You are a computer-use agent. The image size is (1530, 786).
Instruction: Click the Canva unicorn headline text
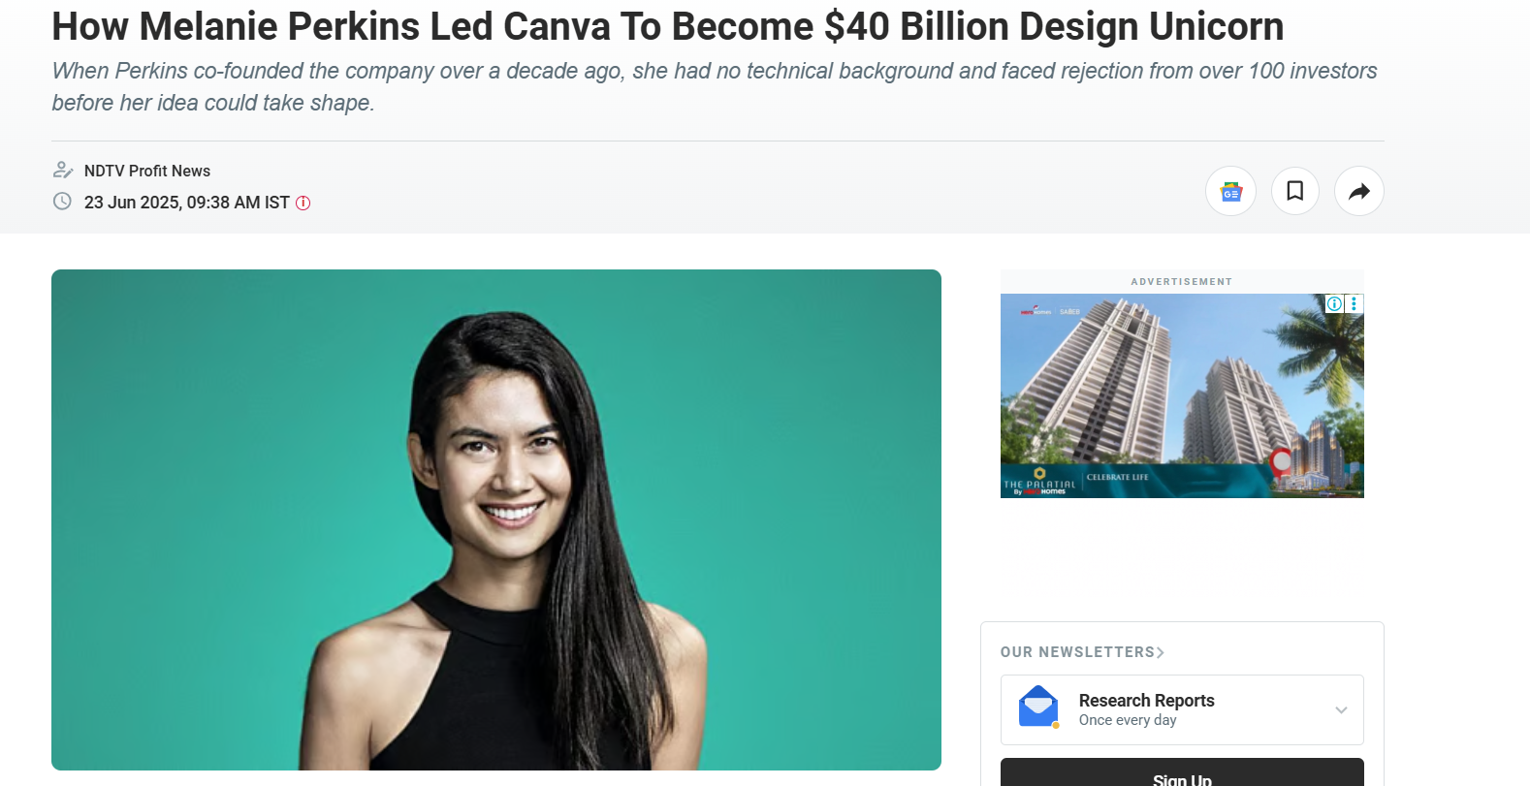click(x=668, y=26)
